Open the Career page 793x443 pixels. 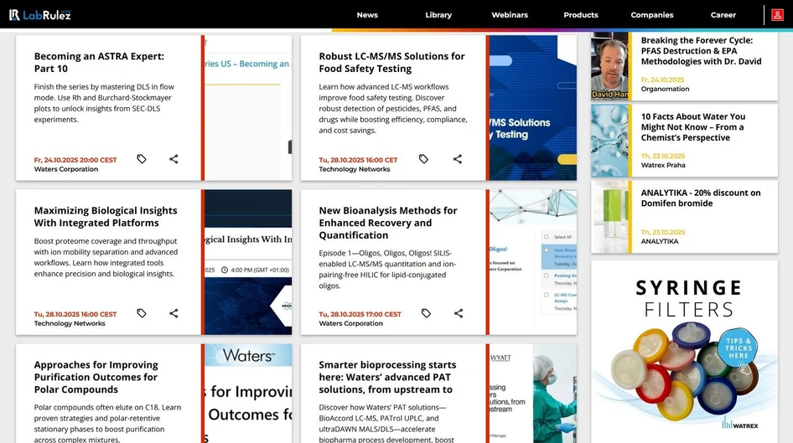coord(723,15)
